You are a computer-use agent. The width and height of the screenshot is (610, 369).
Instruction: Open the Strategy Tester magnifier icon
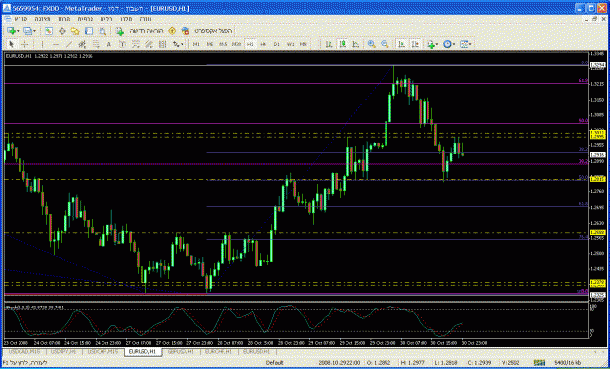[102, 31]
